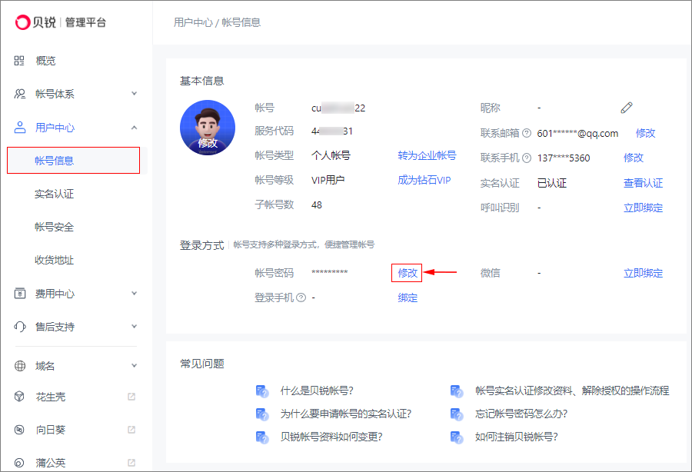Expand the 域名 menu chevron

pyautogui.click(x=134, y=366)
